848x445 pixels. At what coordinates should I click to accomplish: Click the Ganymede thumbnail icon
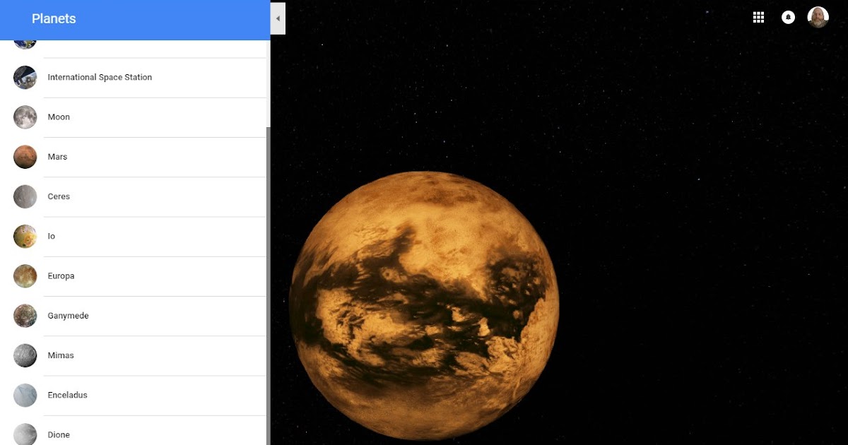[25, 316]
